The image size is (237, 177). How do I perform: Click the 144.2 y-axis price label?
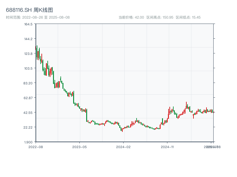pyautogui.click(x=28, y=39)
